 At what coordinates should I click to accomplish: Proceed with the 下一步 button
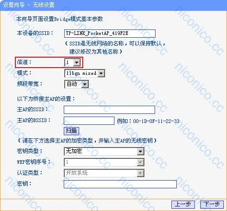(x=212, y=204)
